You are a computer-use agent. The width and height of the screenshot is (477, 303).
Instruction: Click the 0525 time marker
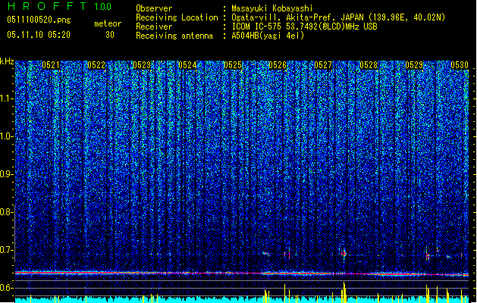click(x=232, y=65)
